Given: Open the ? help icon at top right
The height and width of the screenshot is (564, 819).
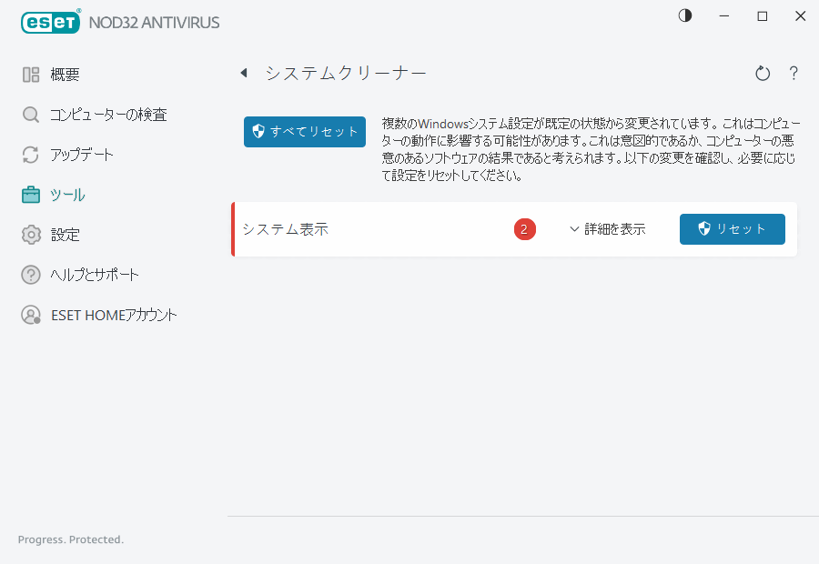Looking at the screenshot, I should 794,73.
